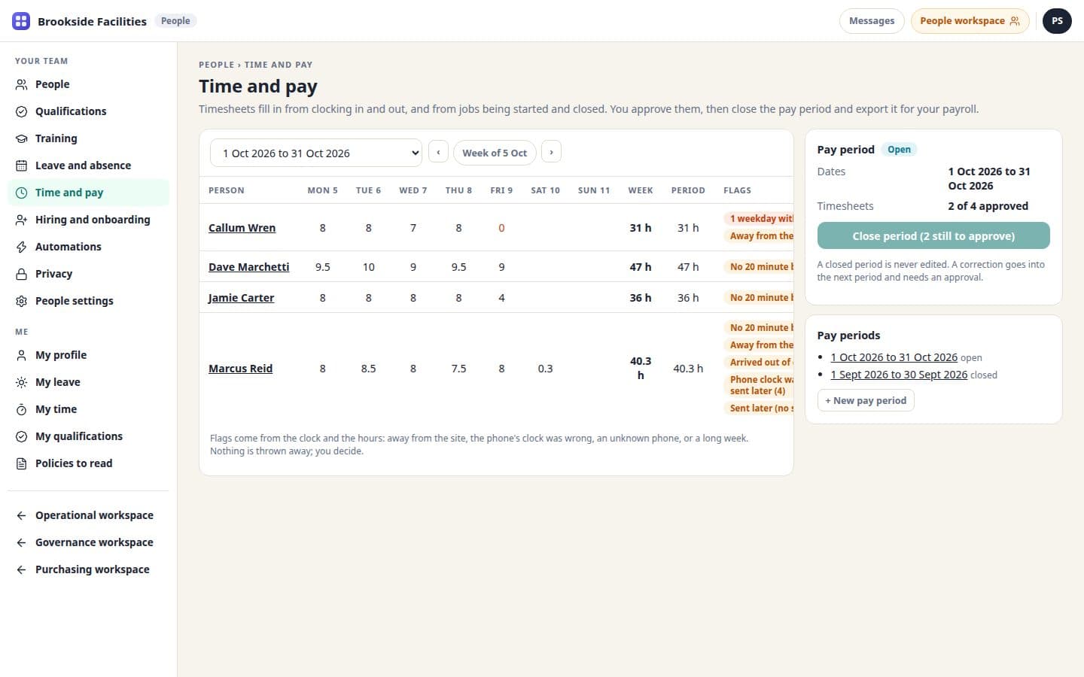Click the Automations lightning icon
Screen dimensions: 1084x677
[21, 247]
